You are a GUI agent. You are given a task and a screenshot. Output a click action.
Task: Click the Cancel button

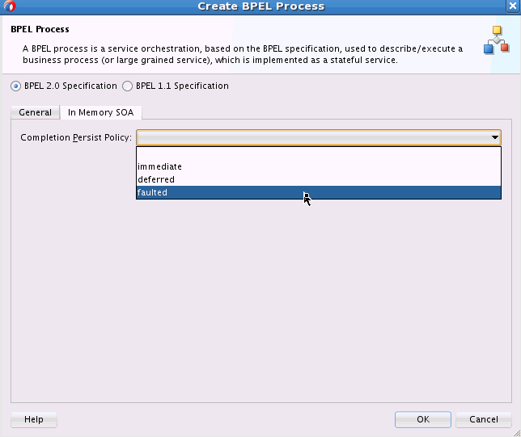tap(484, 419)
